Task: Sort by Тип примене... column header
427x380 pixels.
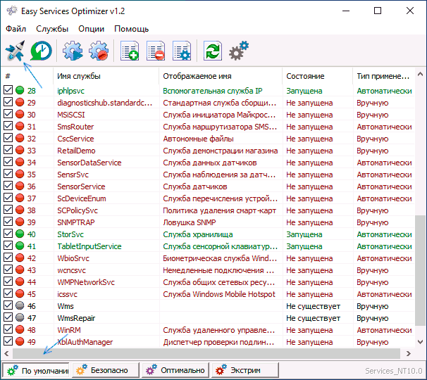Action: pos(383,76)
